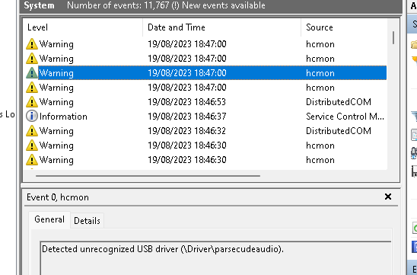This screenshot has width=417, height=275.
Task: Close the Event 0, hcmon preview pane
Action: coord(388,197)
